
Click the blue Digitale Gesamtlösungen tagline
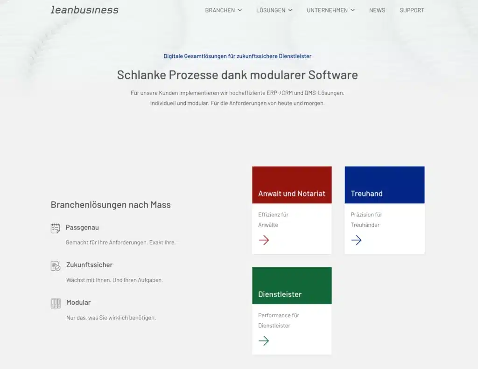coord(237,56)
